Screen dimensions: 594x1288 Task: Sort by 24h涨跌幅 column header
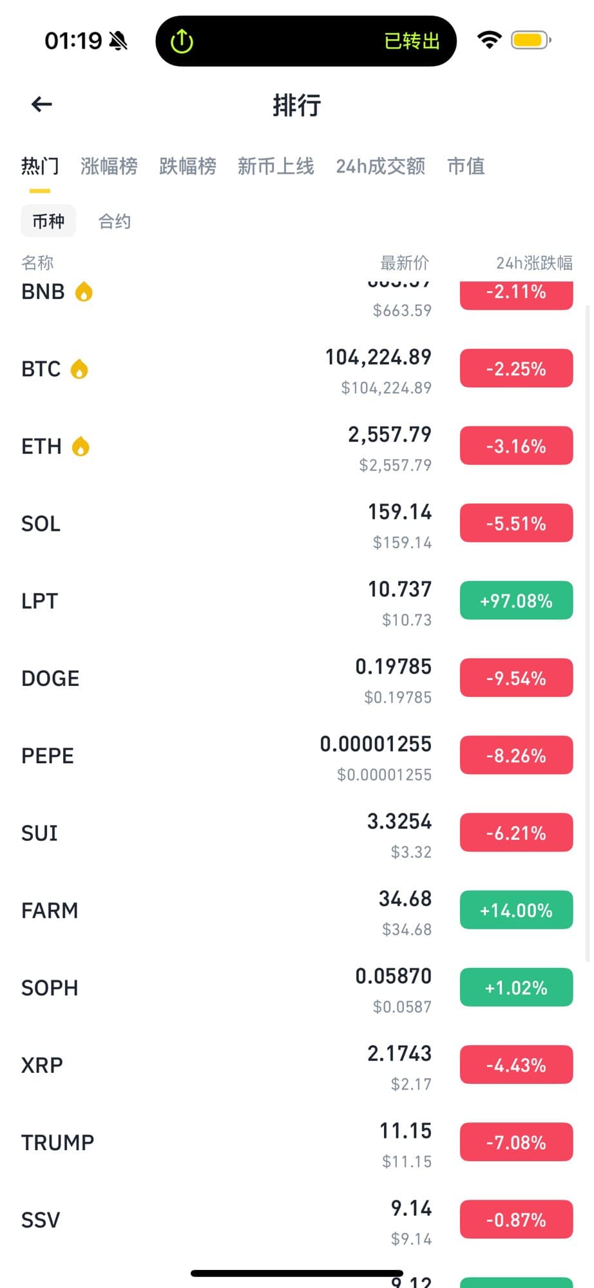coord(534,263)
